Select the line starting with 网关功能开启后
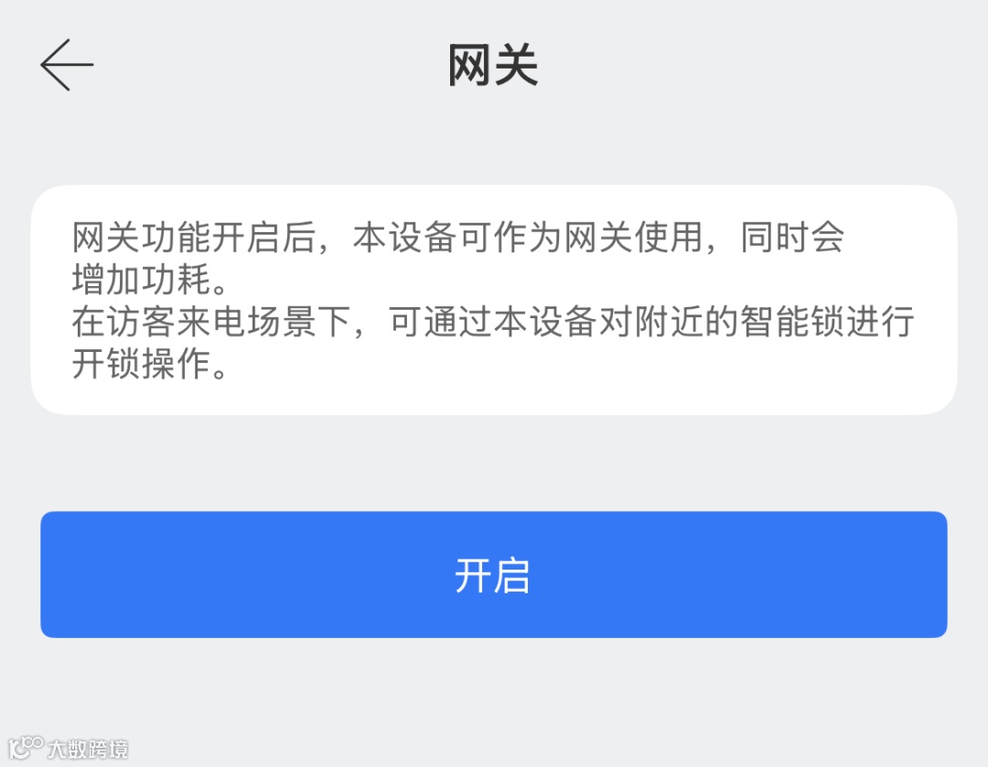 click(x=457, y=238)
